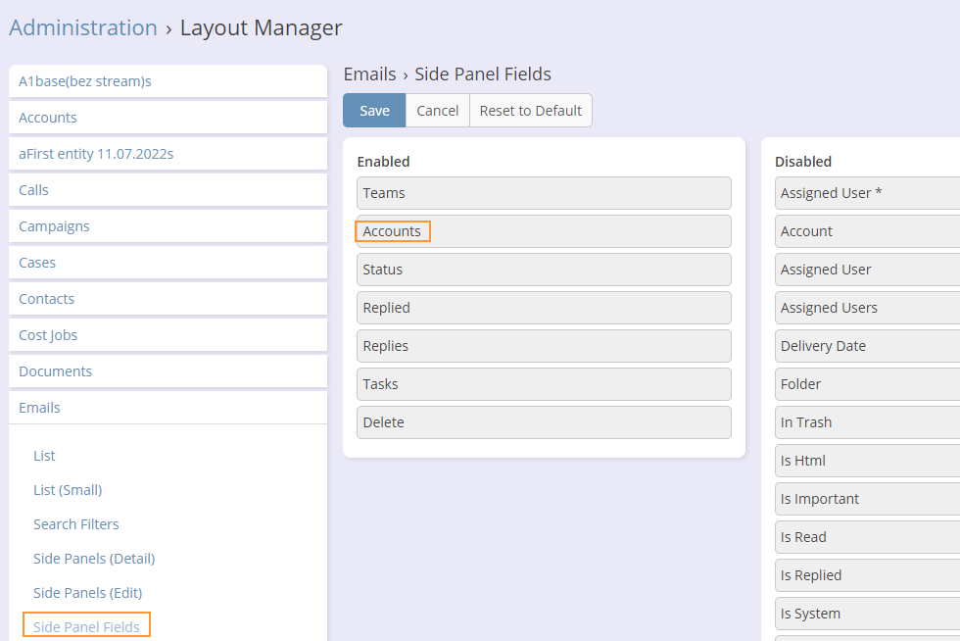Select the Delivery Date disabled field
The image size is (960, 641).
(x=867, y=346)
